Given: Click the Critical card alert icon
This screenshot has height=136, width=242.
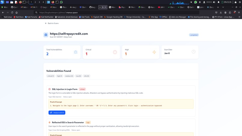Looking at the screenshot, I should [115, 52].
